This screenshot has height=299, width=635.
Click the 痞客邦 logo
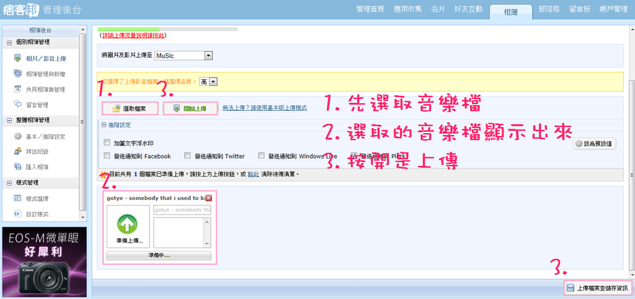tap(20, 10)
